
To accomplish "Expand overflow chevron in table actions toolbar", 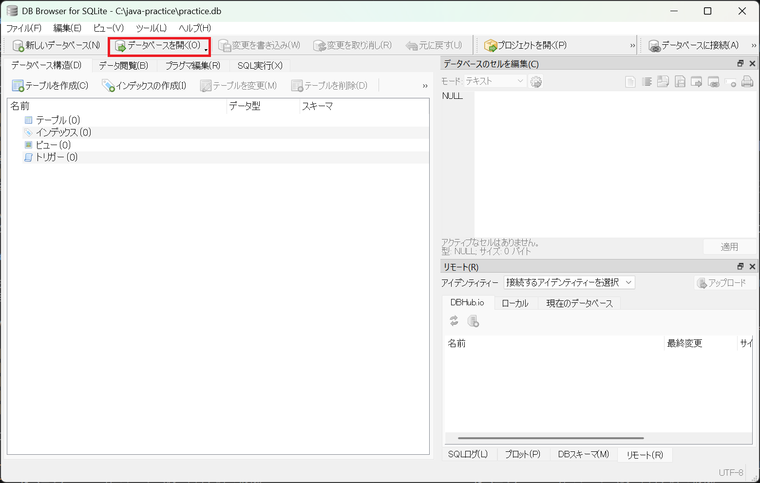I will pos(425,86).
